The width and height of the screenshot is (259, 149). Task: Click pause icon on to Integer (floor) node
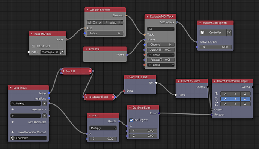coord(113,97)
